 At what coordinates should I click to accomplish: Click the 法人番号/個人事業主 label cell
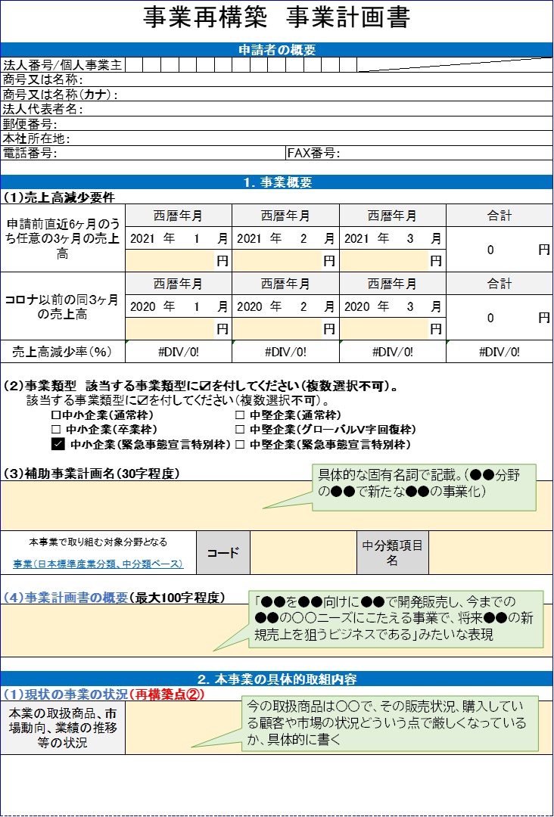(63, 64)
